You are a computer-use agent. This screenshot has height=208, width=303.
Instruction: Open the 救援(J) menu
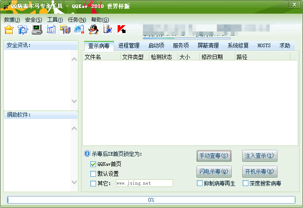pos(12,20)
